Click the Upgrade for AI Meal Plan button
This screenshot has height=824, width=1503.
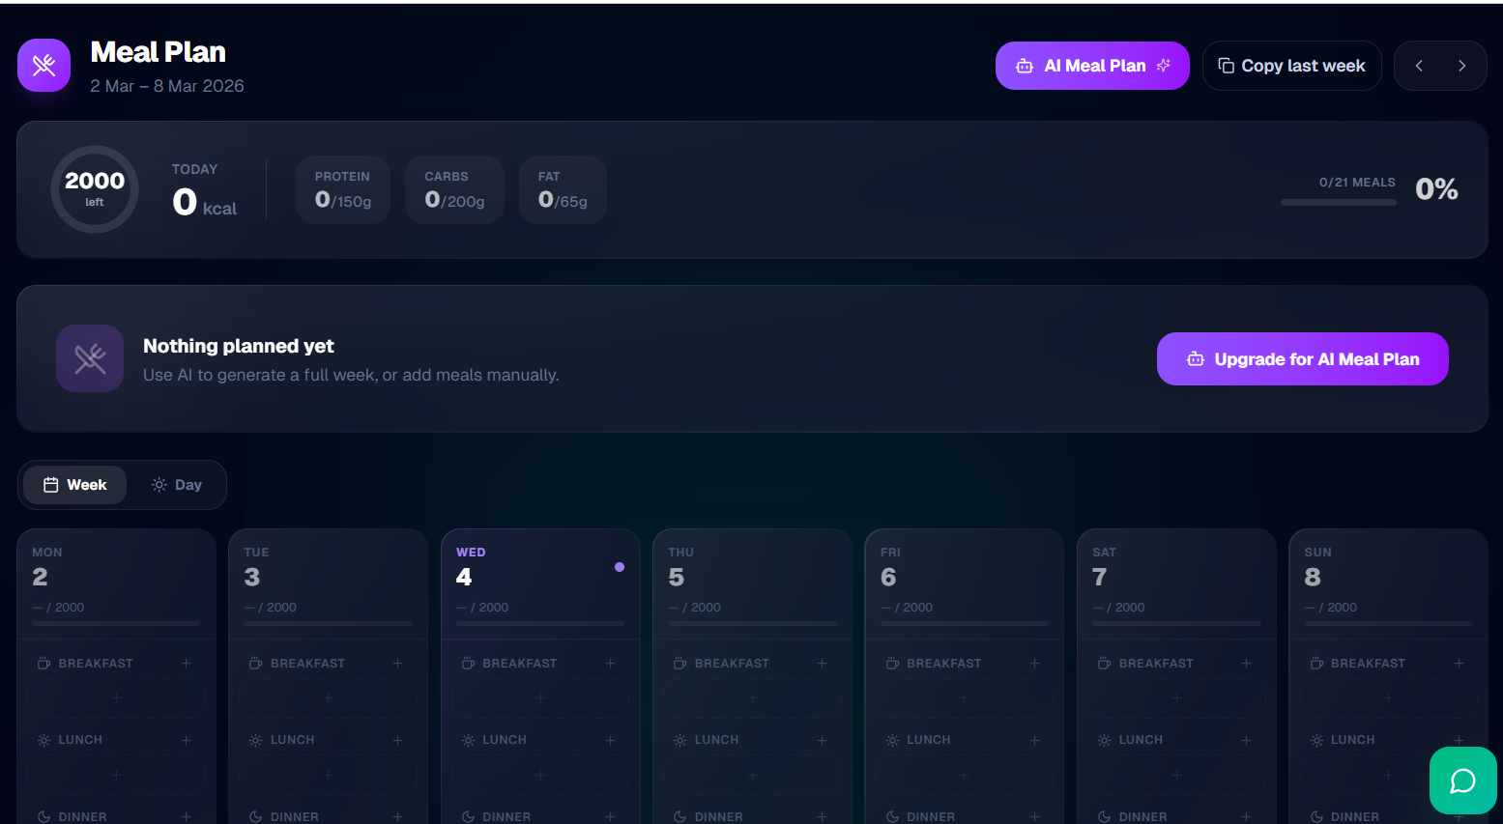coord(1302,358)
